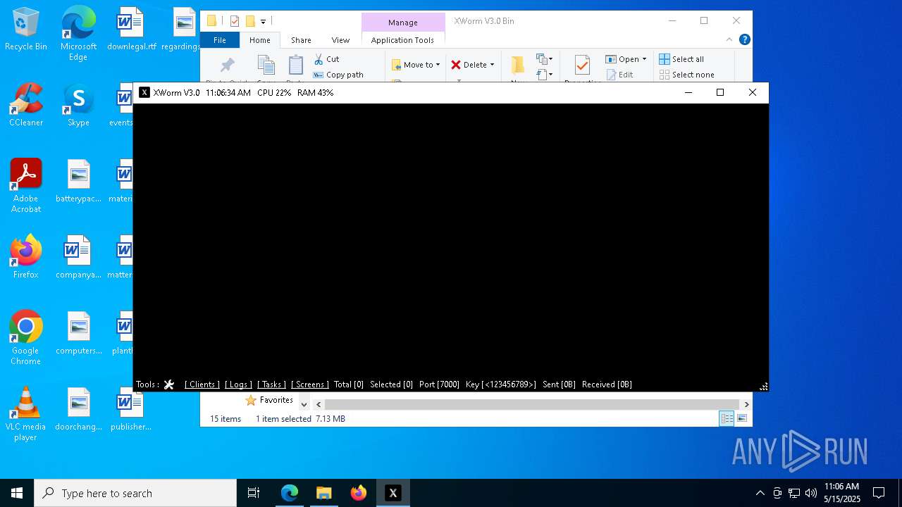This screenshot has height=507, width=902.
Task: Click the horizontal scrollbar right arrow
Action: click(746, 404)
